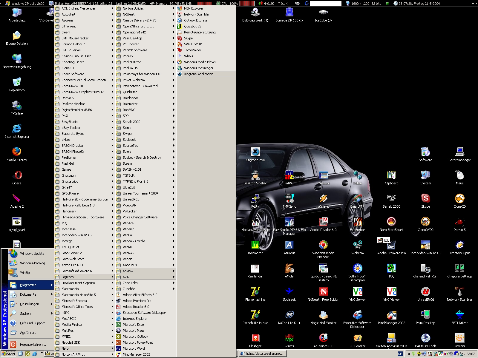
Task: Expand the Suchen submenu
Action: click(x=31, y=314)
